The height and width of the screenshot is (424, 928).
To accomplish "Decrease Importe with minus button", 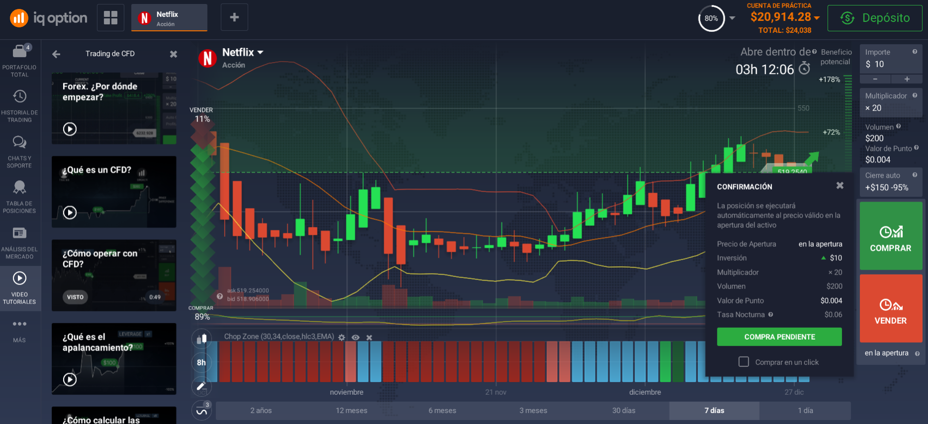I will click(x=875, y=79).
